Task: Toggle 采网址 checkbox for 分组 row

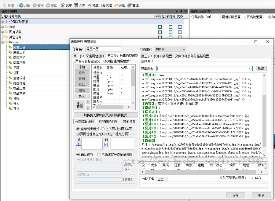Action: [160, 27]
